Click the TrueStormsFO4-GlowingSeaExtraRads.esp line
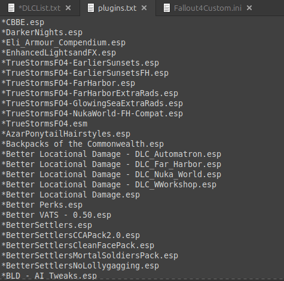The height and width of the screenshot is (281, 284). coord(92,103)
